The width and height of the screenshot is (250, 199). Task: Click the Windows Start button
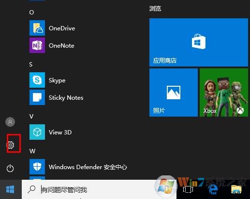tap(10, 189)
